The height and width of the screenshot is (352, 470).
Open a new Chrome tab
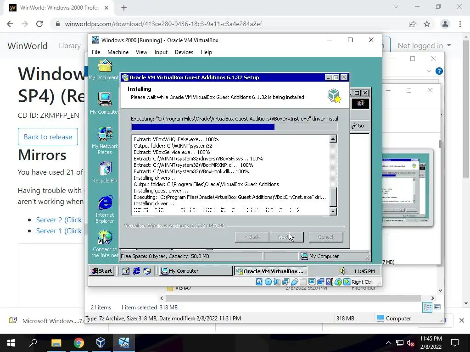click(x=124, y=8)
